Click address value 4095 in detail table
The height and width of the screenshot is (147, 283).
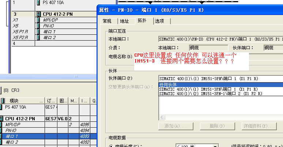coord(85,124)
